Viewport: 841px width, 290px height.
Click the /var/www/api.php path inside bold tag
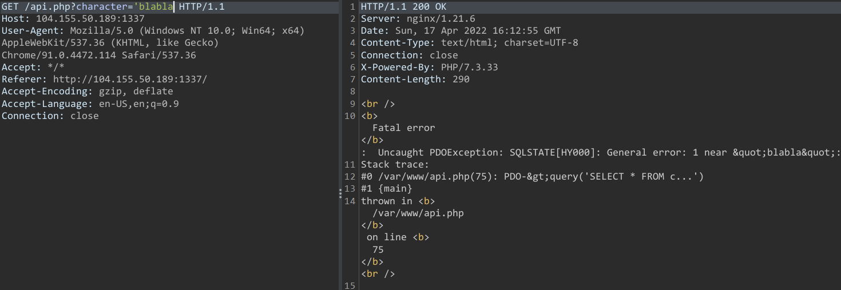click(418, 213)
